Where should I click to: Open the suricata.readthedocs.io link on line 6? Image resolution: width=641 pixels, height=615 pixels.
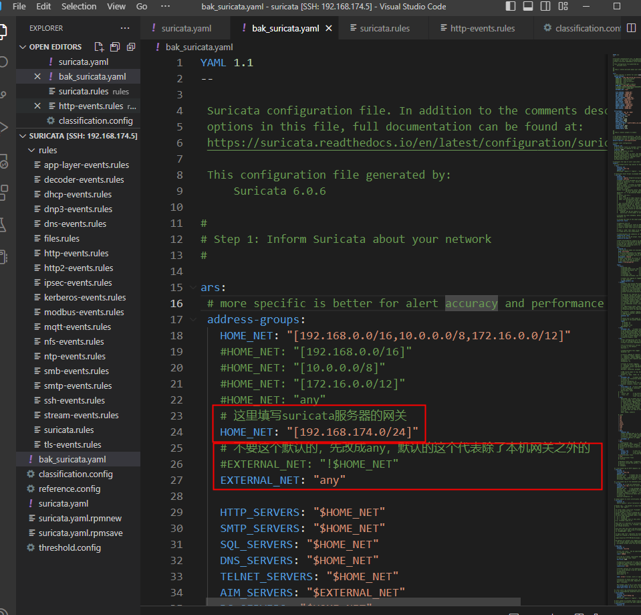click(407, 143)
